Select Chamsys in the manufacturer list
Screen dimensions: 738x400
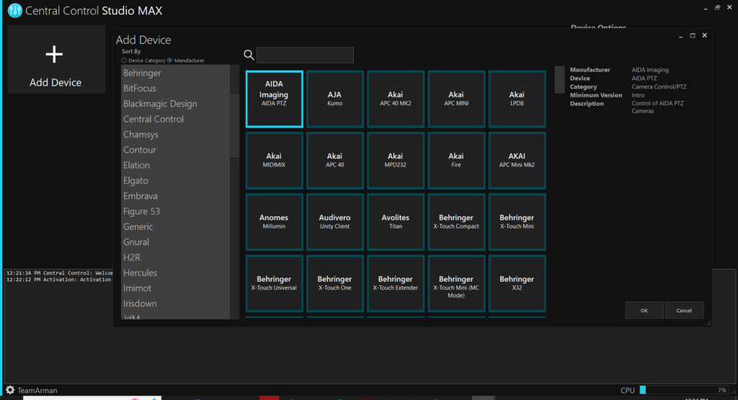(x=141, y=135)
